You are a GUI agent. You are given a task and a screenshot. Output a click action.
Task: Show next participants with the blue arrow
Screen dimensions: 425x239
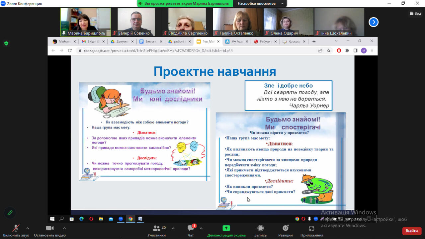point(374,22)
